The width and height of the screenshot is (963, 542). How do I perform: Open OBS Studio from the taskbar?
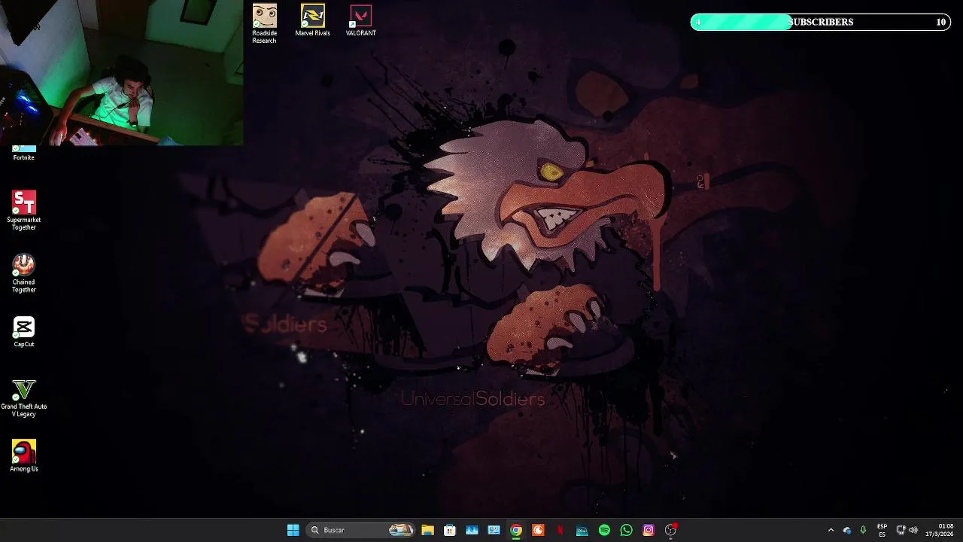(670, 530)
